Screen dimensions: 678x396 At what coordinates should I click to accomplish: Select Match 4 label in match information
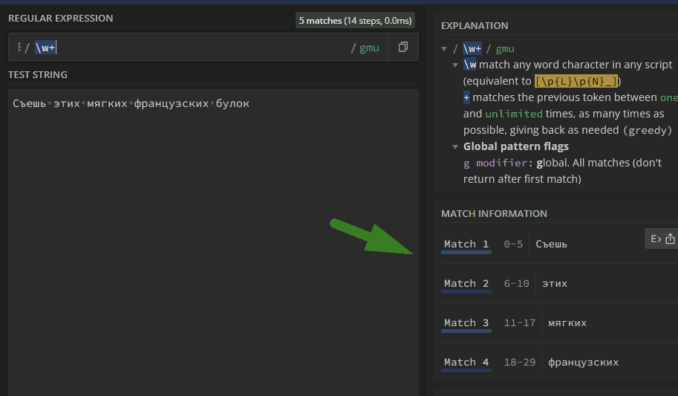point(466,363)
